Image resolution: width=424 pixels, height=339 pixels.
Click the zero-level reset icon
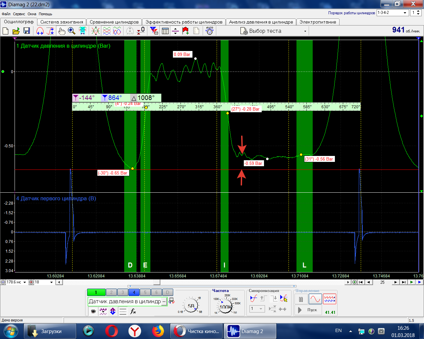pos(141,31)
